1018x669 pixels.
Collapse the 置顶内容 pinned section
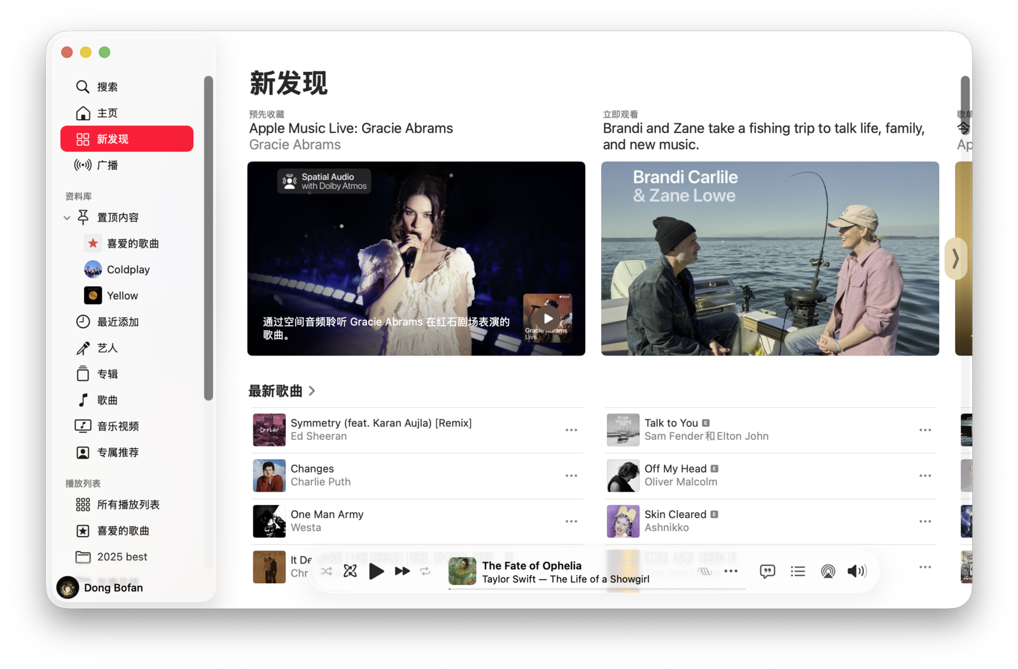point(67,217)
